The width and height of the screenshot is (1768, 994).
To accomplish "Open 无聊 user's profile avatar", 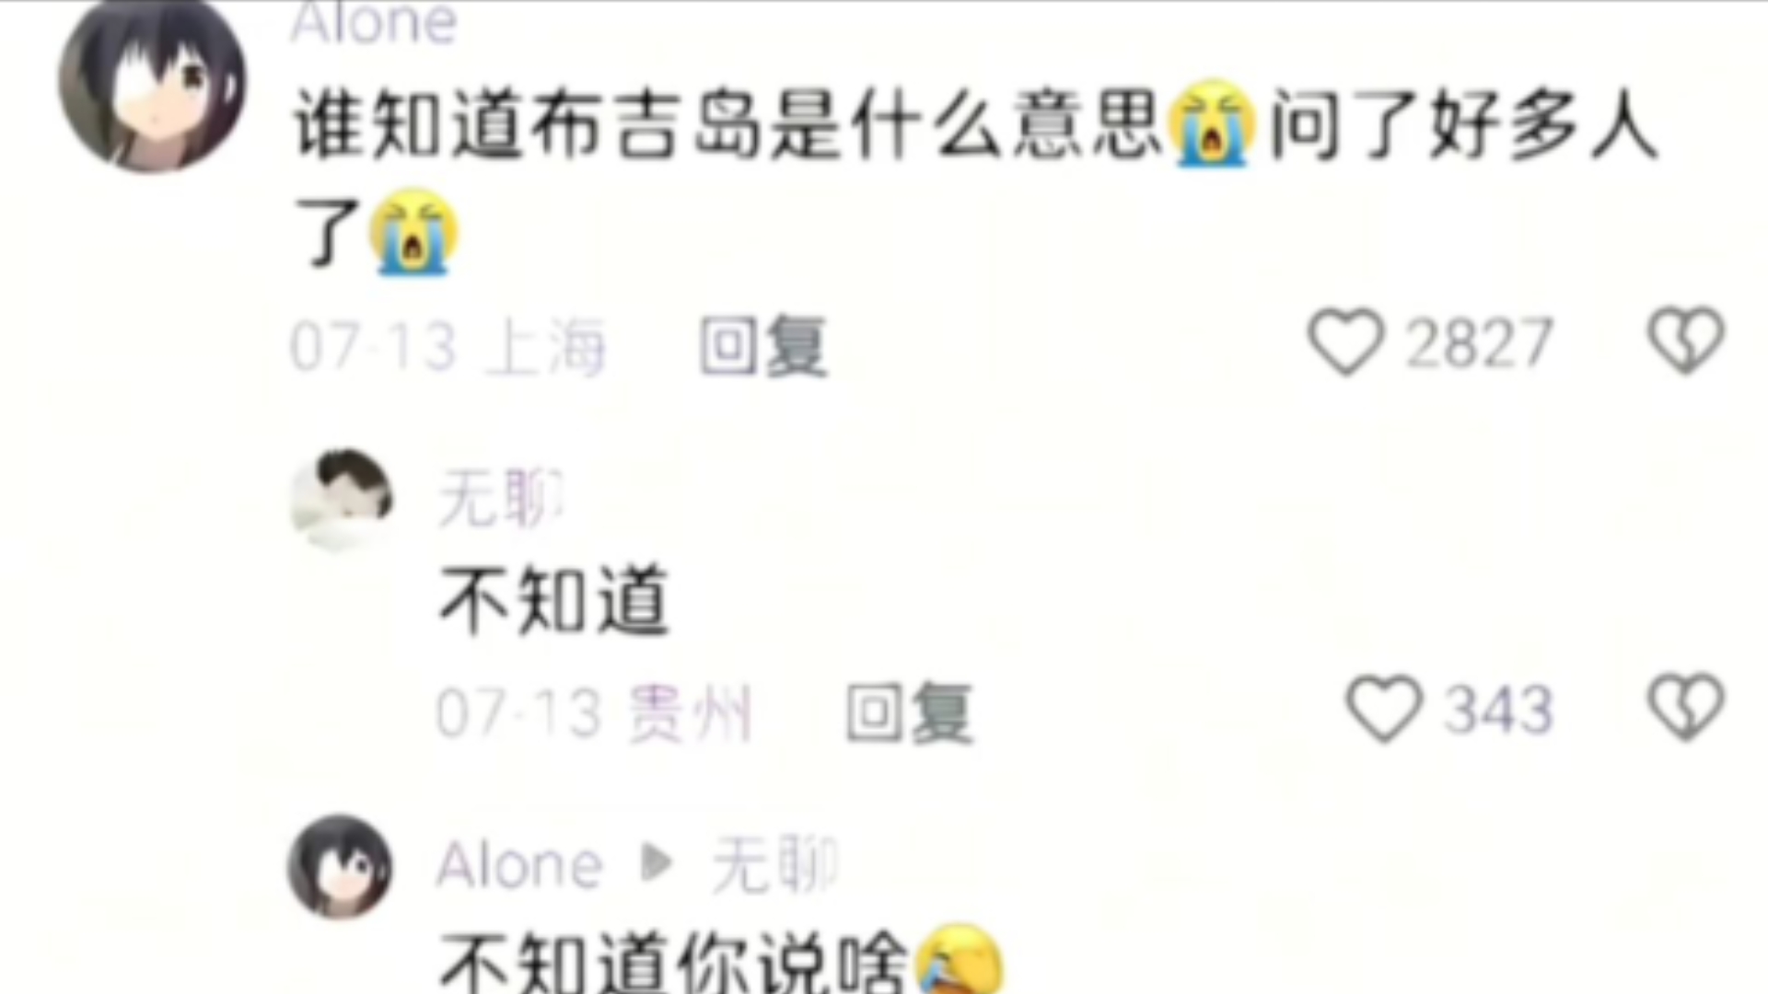I will (342, 500).
